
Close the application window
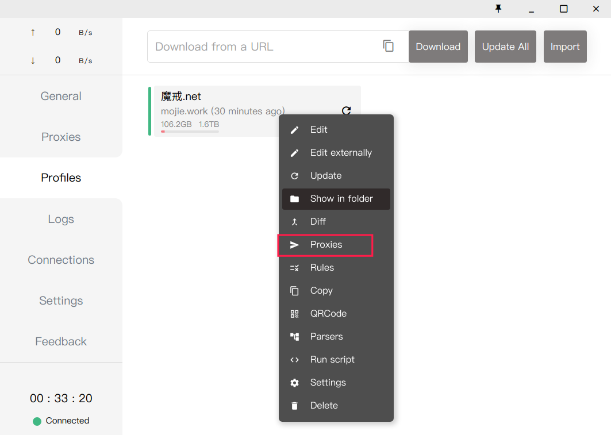[x=596, y=9]
